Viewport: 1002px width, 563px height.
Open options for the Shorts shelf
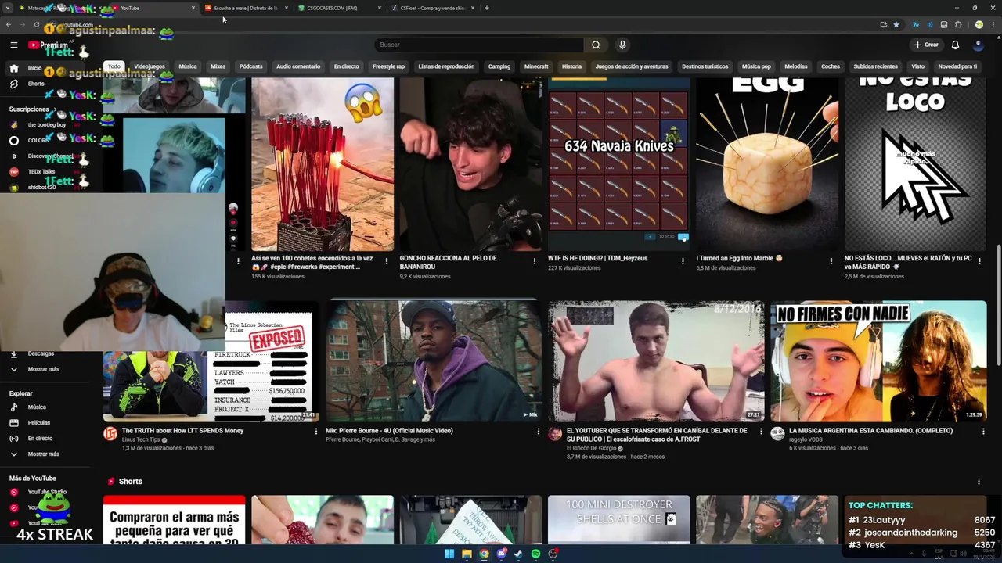(x=979, y=481)
